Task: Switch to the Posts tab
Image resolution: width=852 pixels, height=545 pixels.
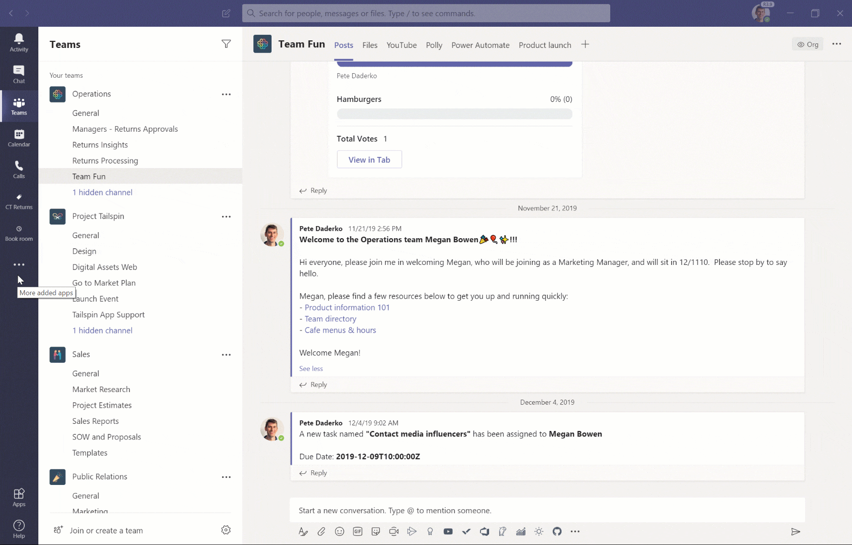Action: click(x=344, y=45)
